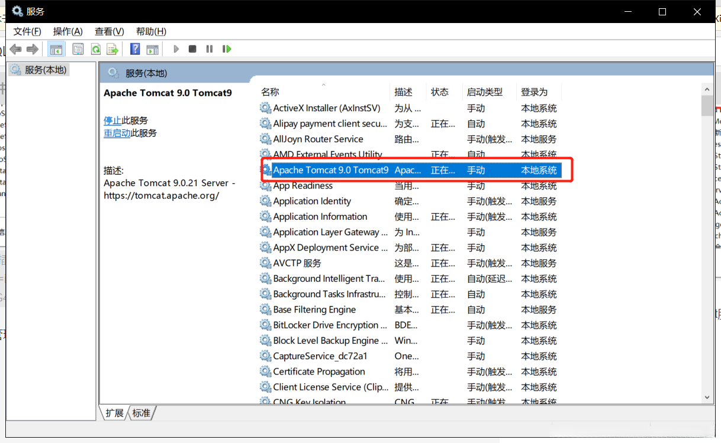Click the gear icon of CaptureService_dc72a1

point(266,356)
